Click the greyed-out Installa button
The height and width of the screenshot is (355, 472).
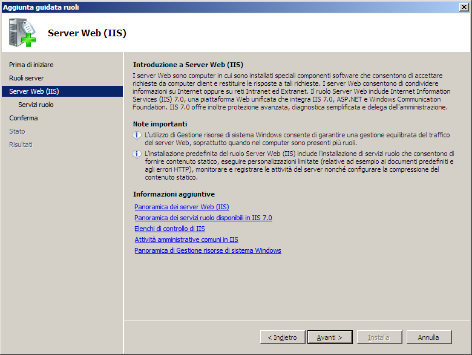pyautogui.click(x=379, y=337)
